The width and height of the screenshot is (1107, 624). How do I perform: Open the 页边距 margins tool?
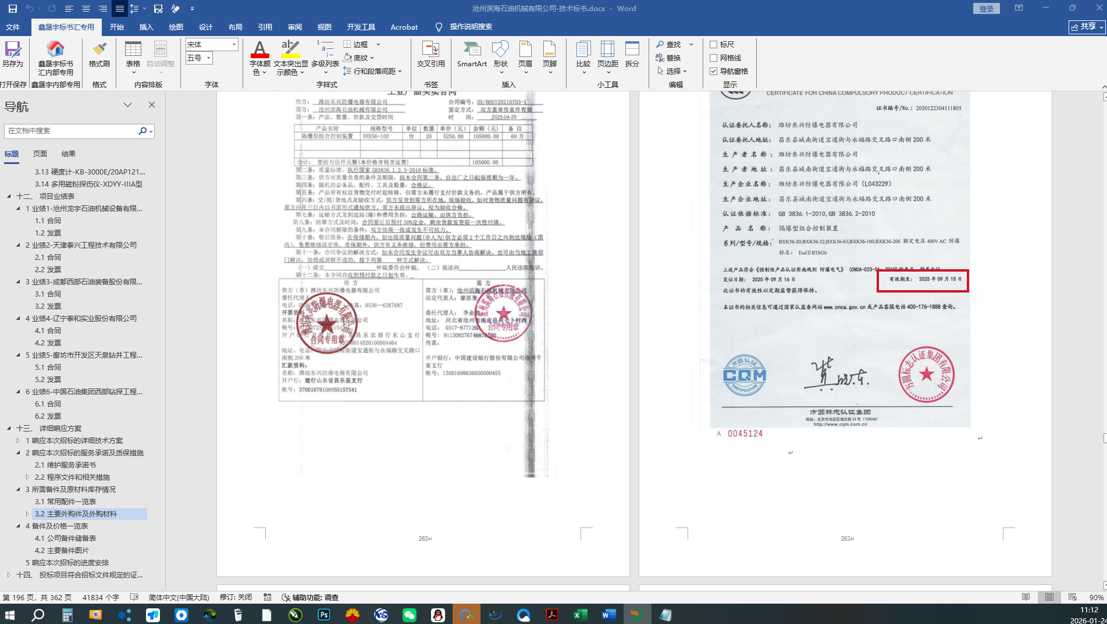click(607, 57)
